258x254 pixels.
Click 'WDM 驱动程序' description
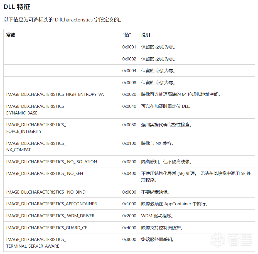tap(157, 216)
